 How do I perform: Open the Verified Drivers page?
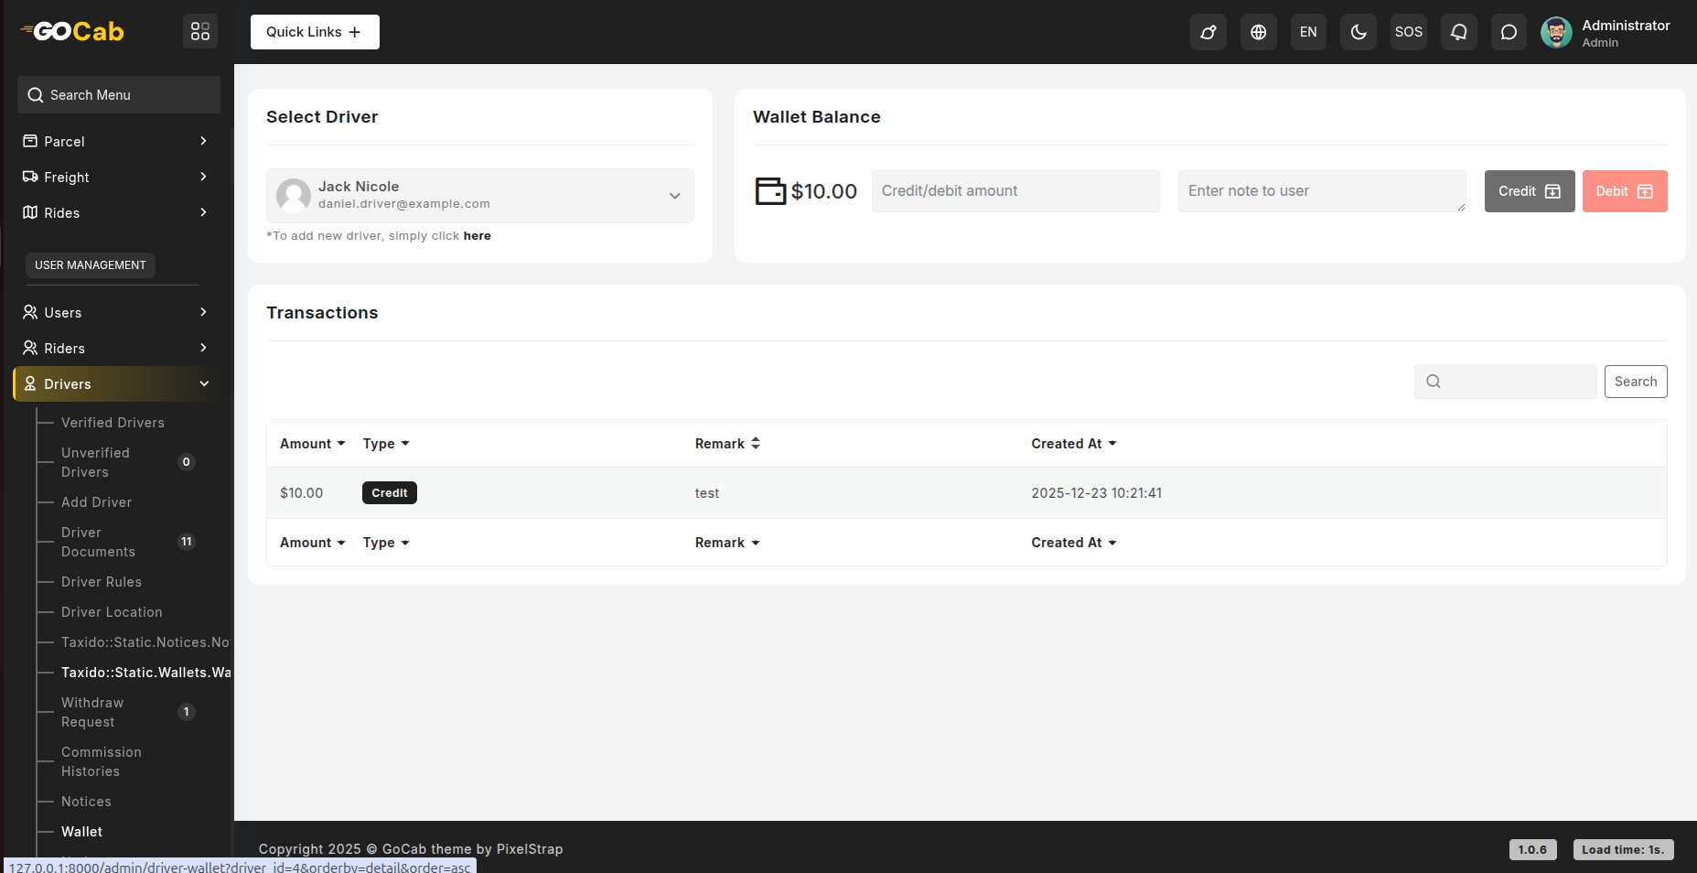point(113,423)
